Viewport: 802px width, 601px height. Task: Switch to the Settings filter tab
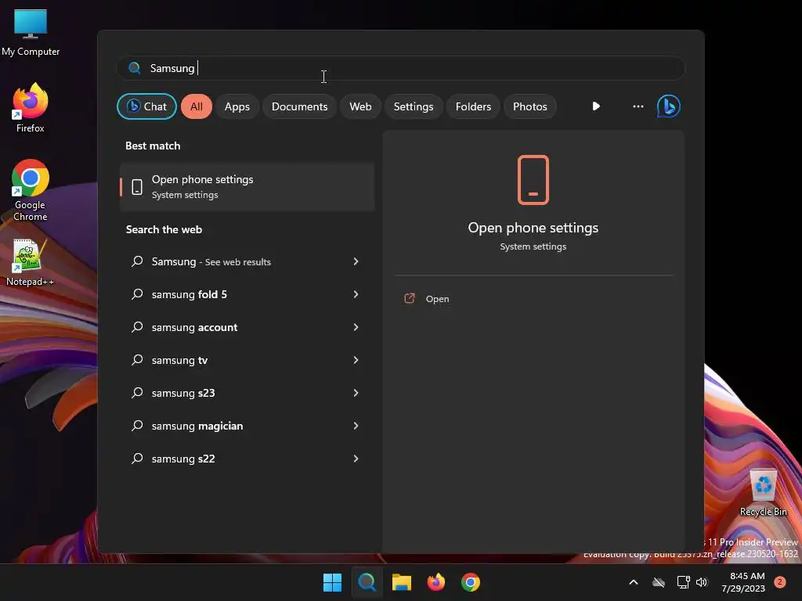coord(414,106)
